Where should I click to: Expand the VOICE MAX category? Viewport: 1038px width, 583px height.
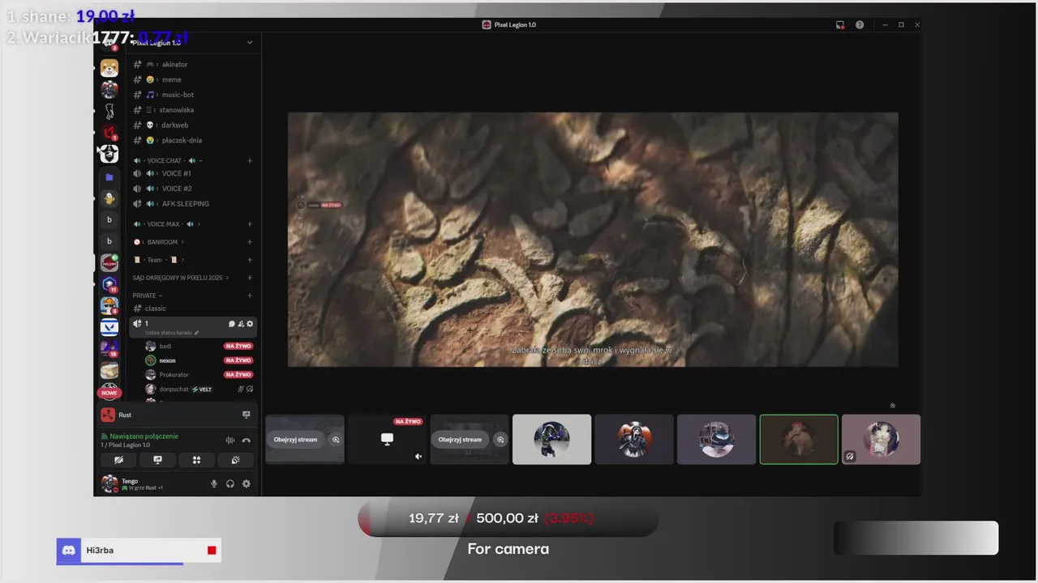click(167, 224)
